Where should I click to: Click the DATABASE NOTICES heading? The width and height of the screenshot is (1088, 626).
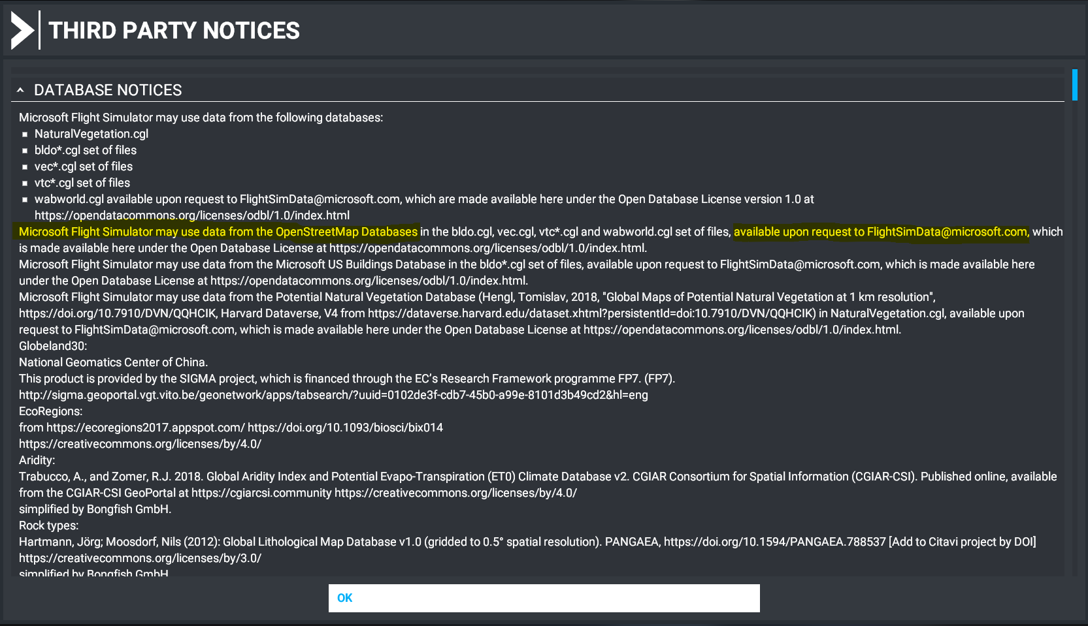[108, 90]
